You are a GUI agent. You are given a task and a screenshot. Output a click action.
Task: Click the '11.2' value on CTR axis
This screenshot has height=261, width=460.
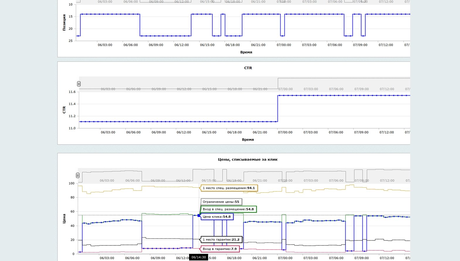click(72, 116)
